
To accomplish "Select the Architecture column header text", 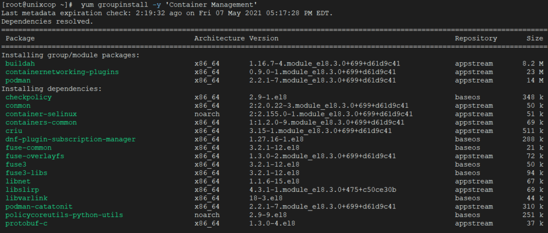I will tap(220, 39).
